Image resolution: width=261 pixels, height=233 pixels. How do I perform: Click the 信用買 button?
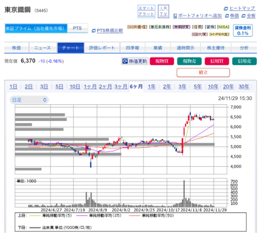(x=217, y=61)
